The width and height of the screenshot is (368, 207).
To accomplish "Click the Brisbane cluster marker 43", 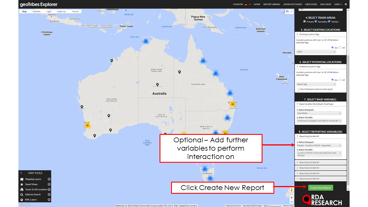I will click(x=232, y=104).
